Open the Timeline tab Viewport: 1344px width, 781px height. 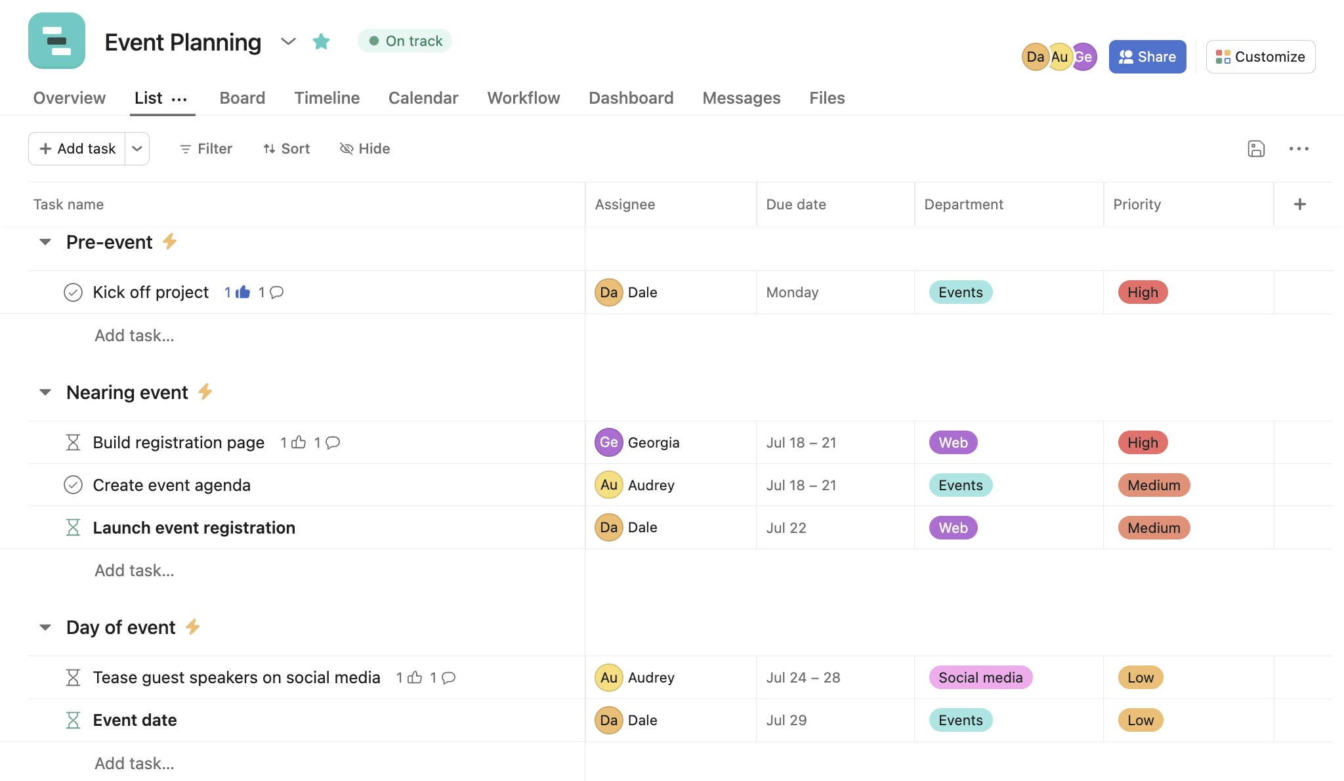click(x=327, y=96)
